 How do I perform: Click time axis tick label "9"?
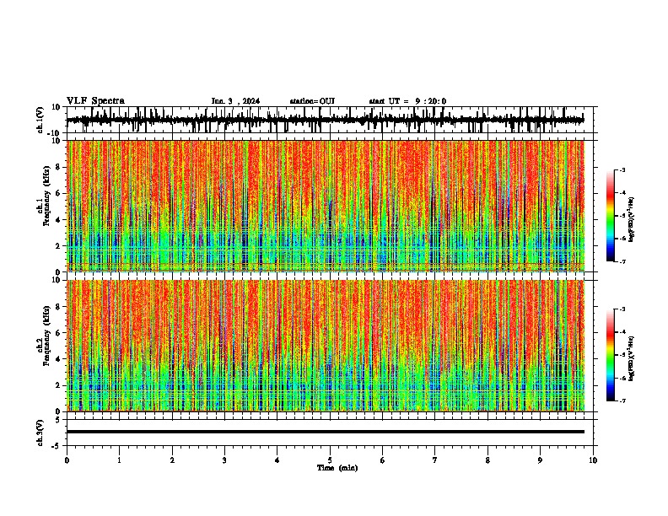pos(540,460)
